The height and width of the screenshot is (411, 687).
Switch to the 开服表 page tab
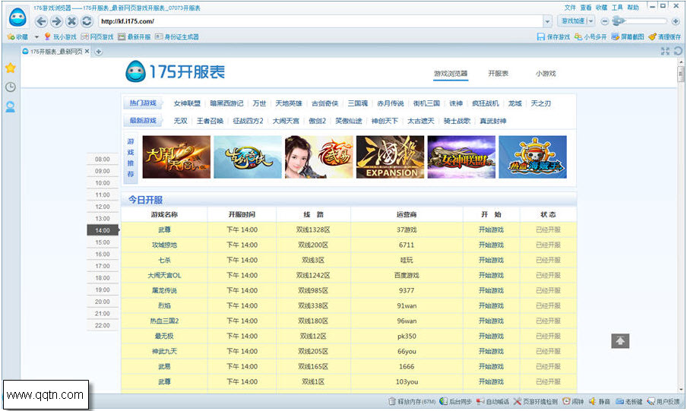(498, 74)
